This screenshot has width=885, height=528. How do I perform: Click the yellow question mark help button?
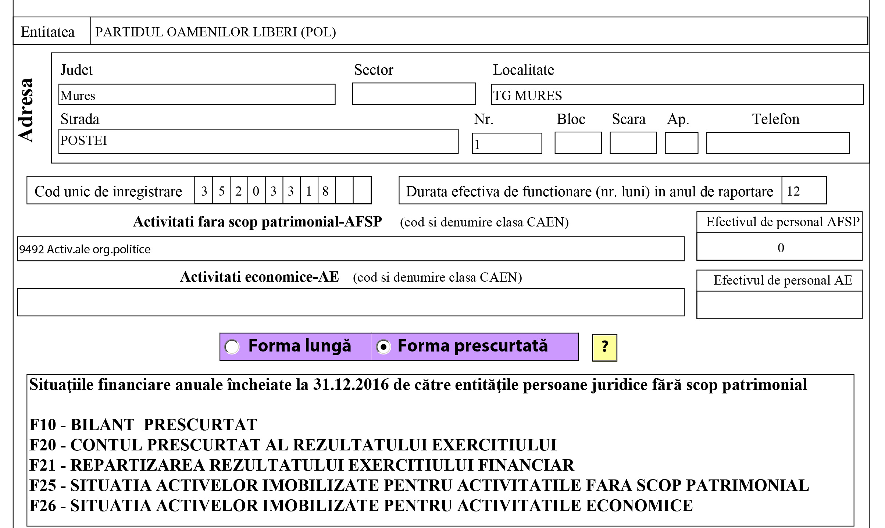[x=604, y=347]
